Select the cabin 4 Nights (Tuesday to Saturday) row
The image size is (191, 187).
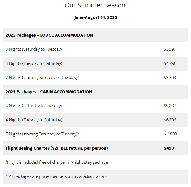pyautogui.click(x=34, y=120)
